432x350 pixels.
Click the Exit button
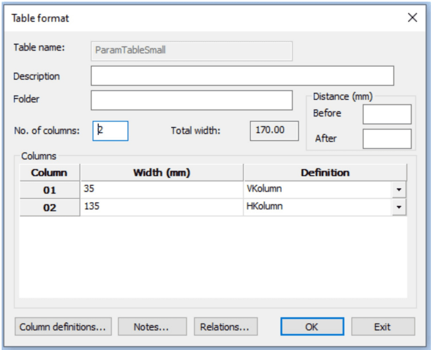pyautogui.click(x=382, y=326)
